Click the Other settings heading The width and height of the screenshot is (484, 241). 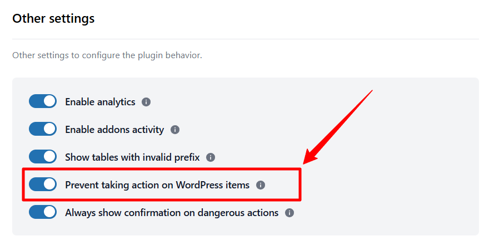click(53, 19)
